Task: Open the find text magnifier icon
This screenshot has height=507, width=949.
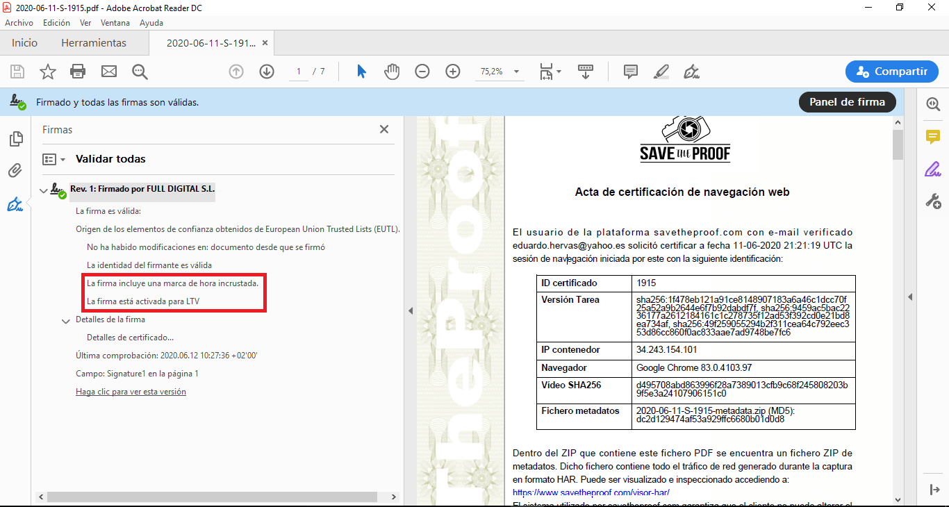Action: tap(140, 72)
